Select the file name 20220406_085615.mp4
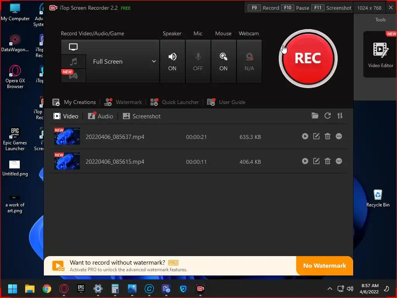This screenshot has width=397, height=298. [115, 162]
